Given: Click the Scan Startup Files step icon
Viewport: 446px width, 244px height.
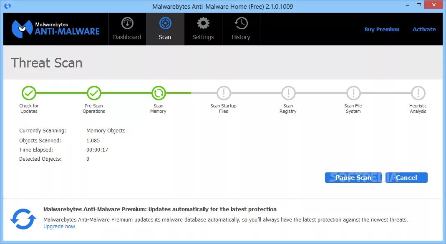Looking at the screenshot, I should [224, 93].
